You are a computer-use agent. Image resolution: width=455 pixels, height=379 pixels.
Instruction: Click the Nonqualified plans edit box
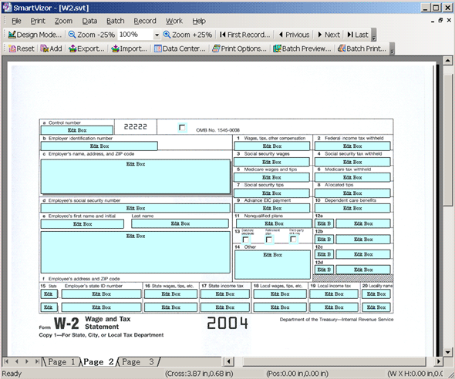[274, 223]
